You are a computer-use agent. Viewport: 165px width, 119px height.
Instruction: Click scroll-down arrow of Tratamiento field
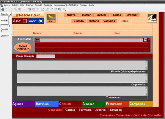[x=146, y=94]
